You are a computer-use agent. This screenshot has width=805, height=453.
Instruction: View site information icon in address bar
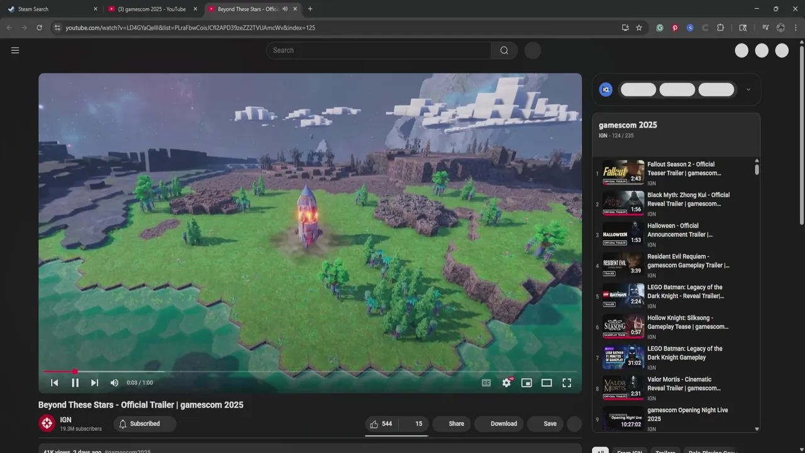tap(57, 28)
